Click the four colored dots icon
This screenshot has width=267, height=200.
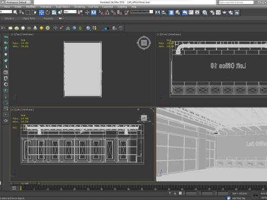[95, 28]
